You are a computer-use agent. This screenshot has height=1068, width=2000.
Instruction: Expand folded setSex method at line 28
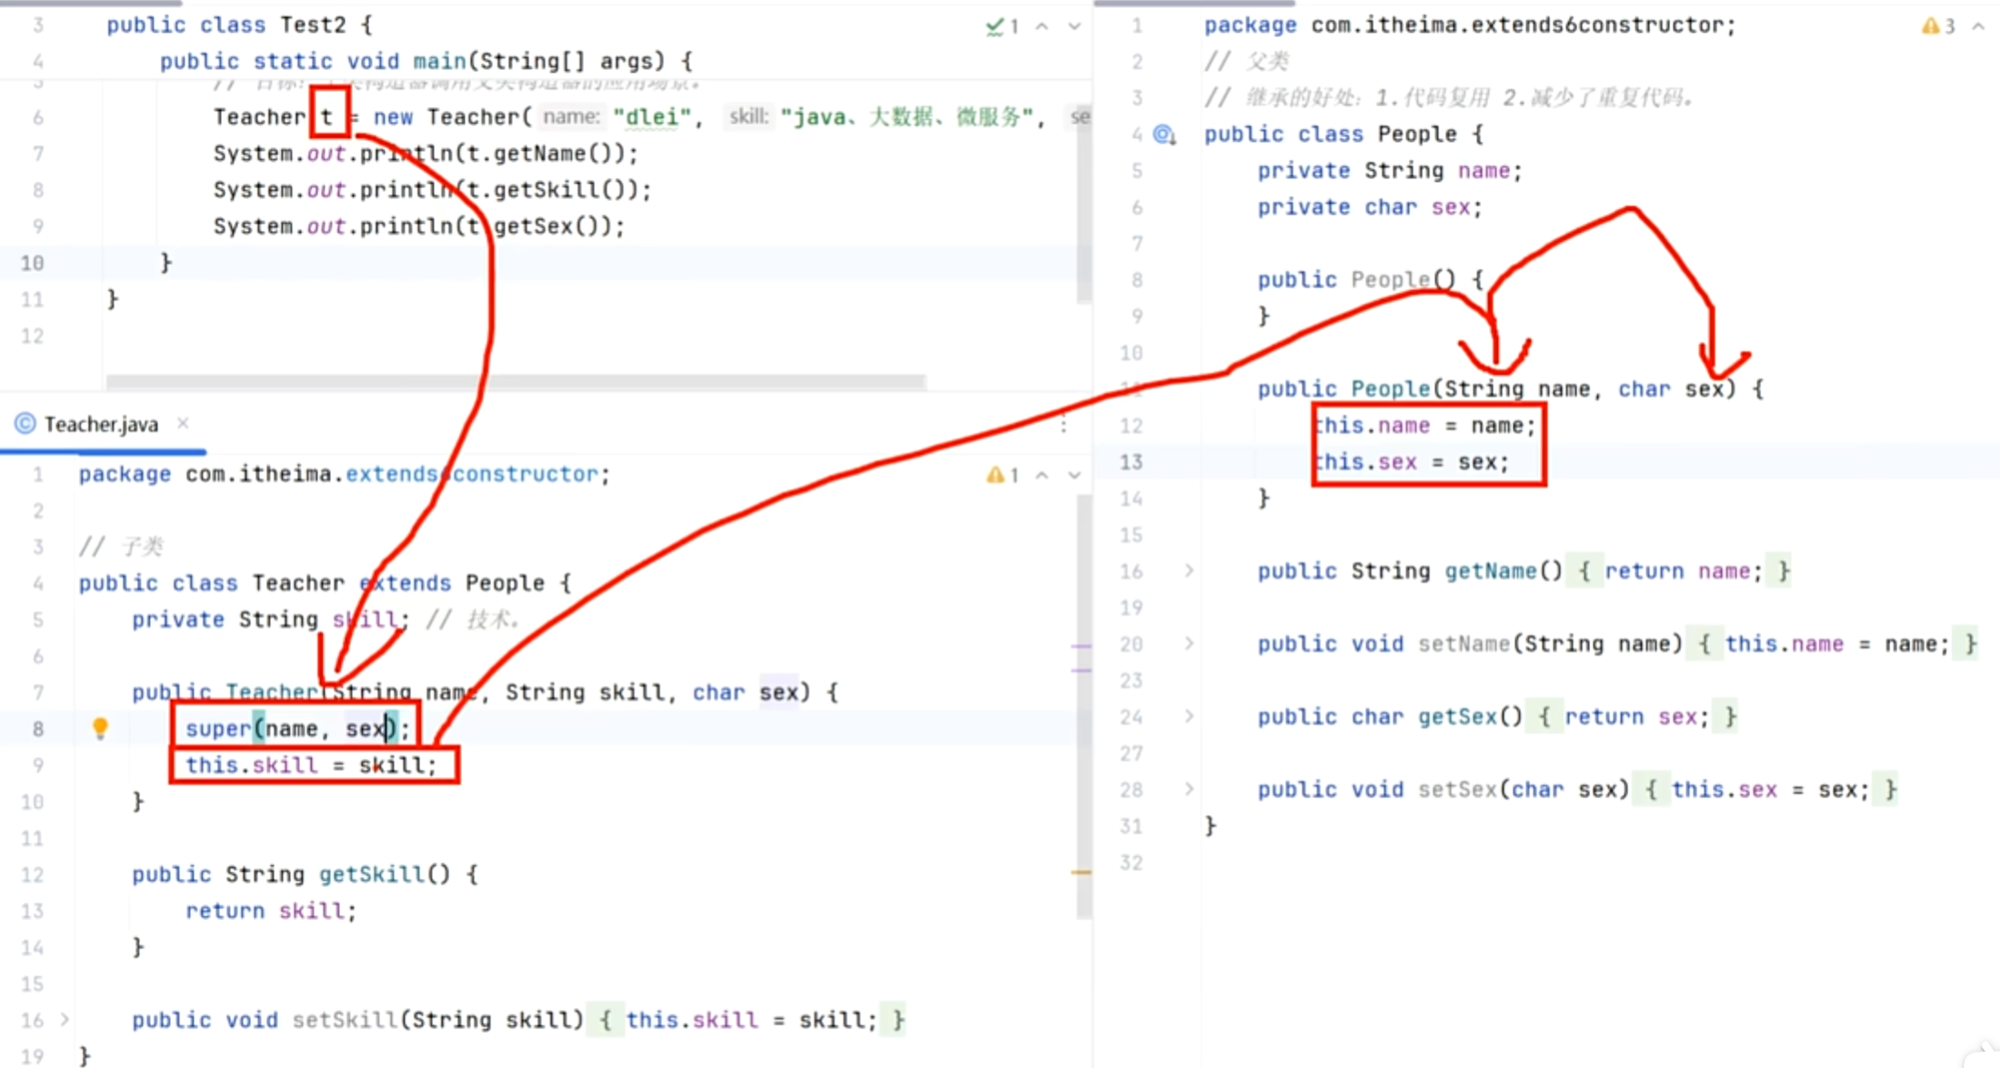[x=1189, y=790]
